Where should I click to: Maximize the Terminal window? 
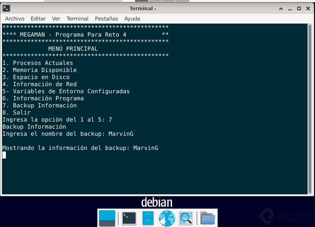(299, 8)
